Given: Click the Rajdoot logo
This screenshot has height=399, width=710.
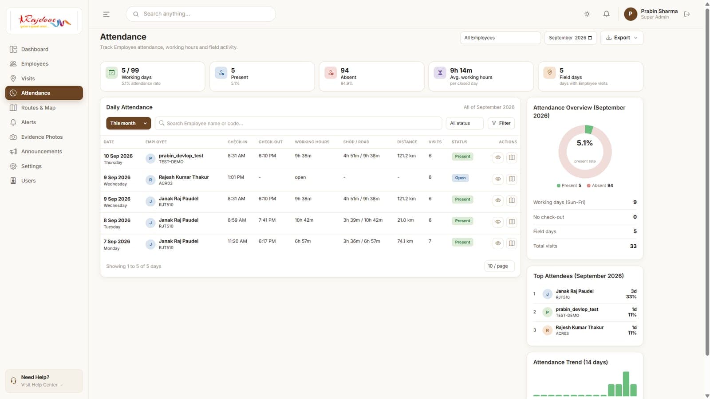Looking at the screenshot, I should pos(44,21).
